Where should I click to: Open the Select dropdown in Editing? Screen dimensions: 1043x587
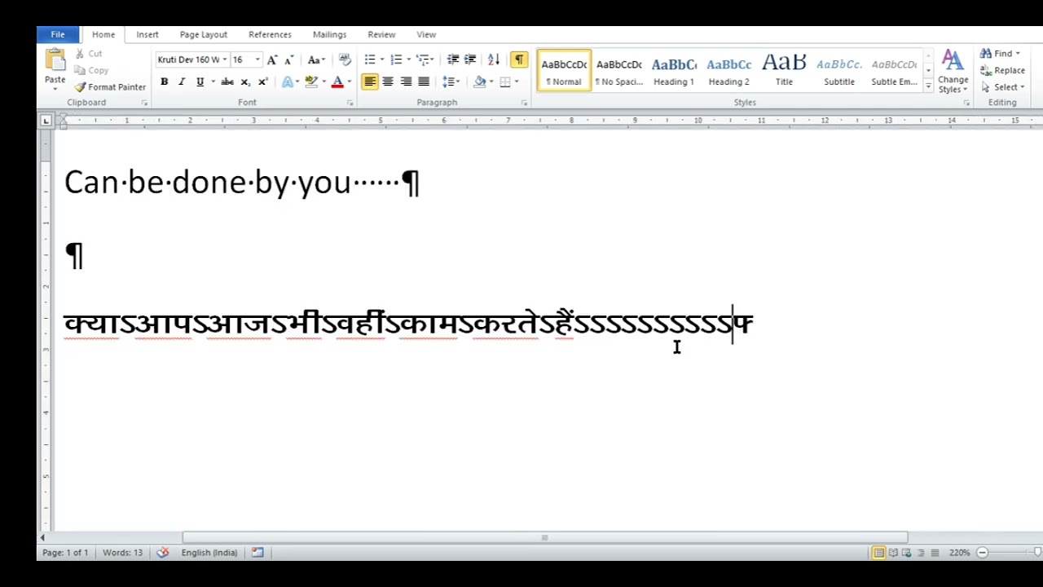1003,87
